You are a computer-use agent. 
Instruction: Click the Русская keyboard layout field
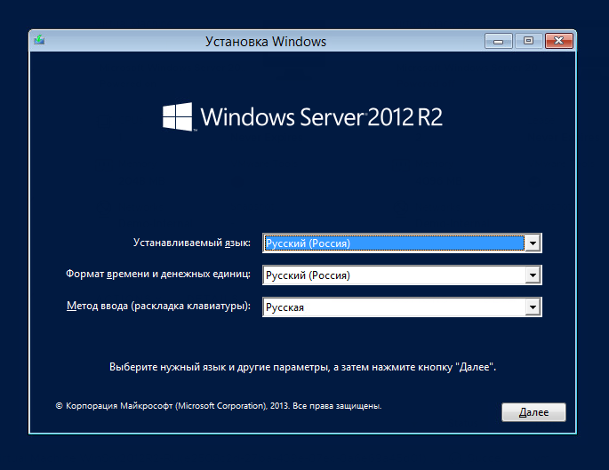(402, 307)
